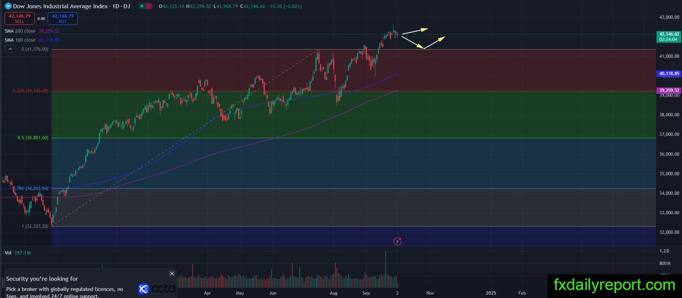The width and height of the screenshot is (682, 298).
Task: Close the Octa broker advertisement popup
Action: point(172,274)
